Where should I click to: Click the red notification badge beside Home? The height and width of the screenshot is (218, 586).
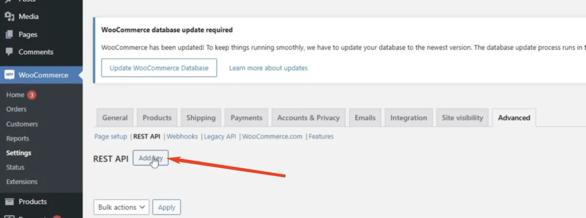pos(32,95)
